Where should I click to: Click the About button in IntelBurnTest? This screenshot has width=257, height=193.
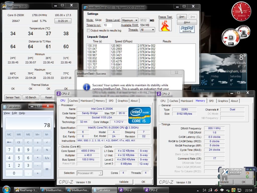pos(187,22)
